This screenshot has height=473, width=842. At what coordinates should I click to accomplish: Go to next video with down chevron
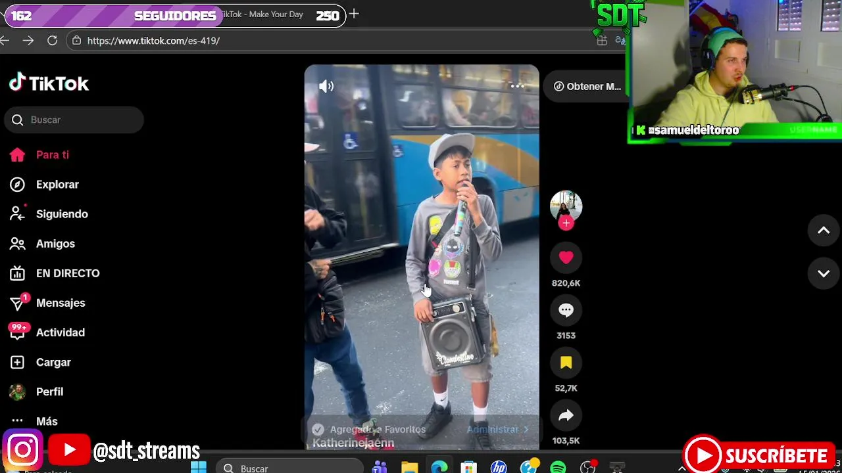824,273
